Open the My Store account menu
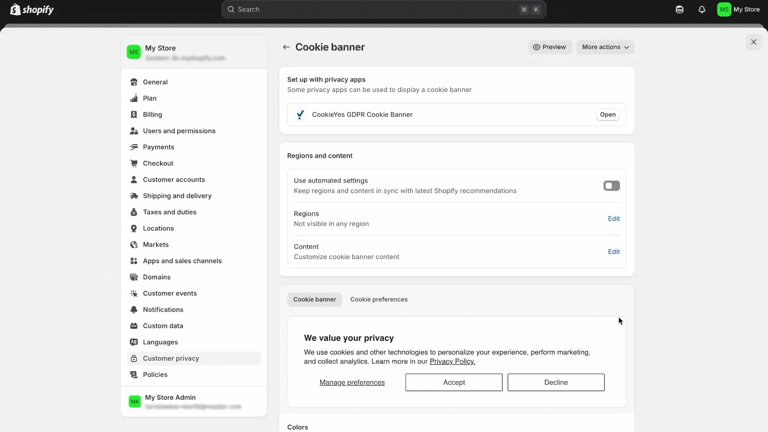 point(738,10)
